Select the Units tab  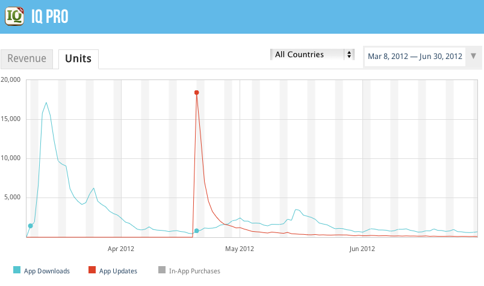pos(78,58)
